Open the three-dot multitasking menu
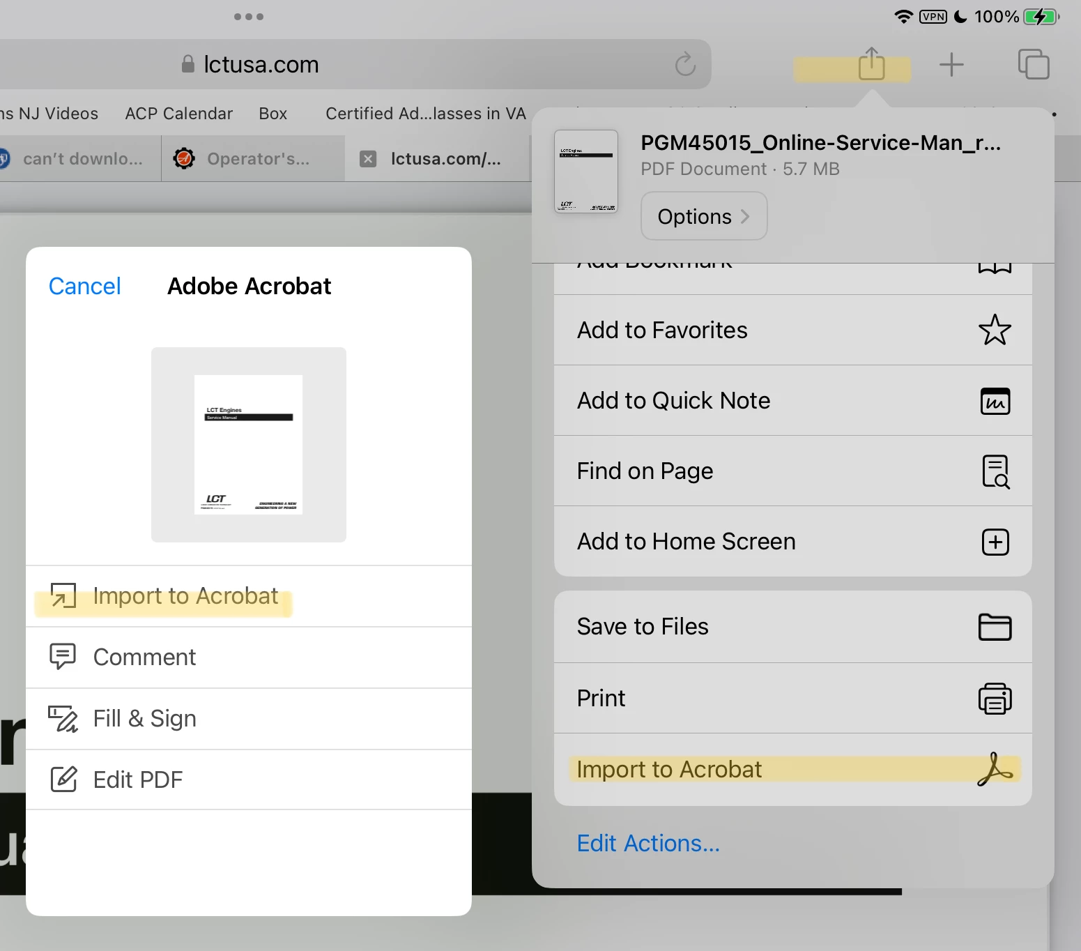Image resolution: width=1081 pixels, height=951 pixels. pyautogui.click(x=249, y=16)
